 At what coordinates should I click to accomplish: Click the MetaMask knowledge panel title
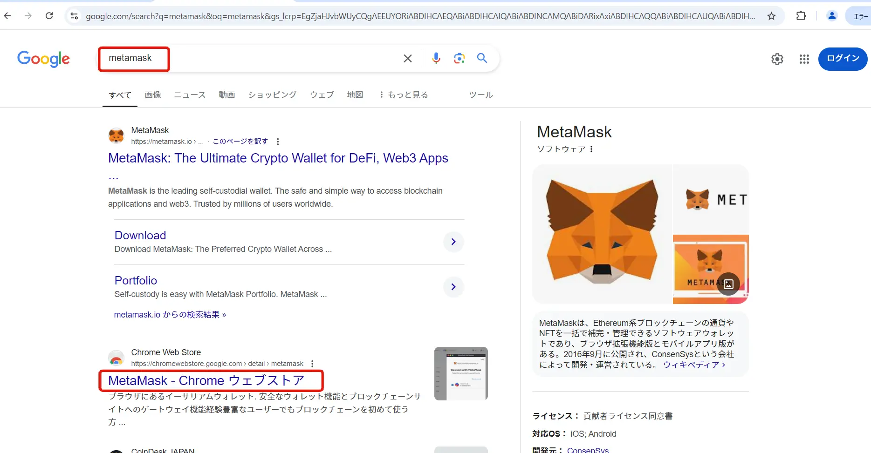[x=574, y=132]
